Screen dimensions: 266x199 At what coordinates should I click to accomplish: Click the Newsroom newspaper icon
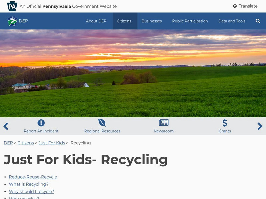tap(164, 123)
